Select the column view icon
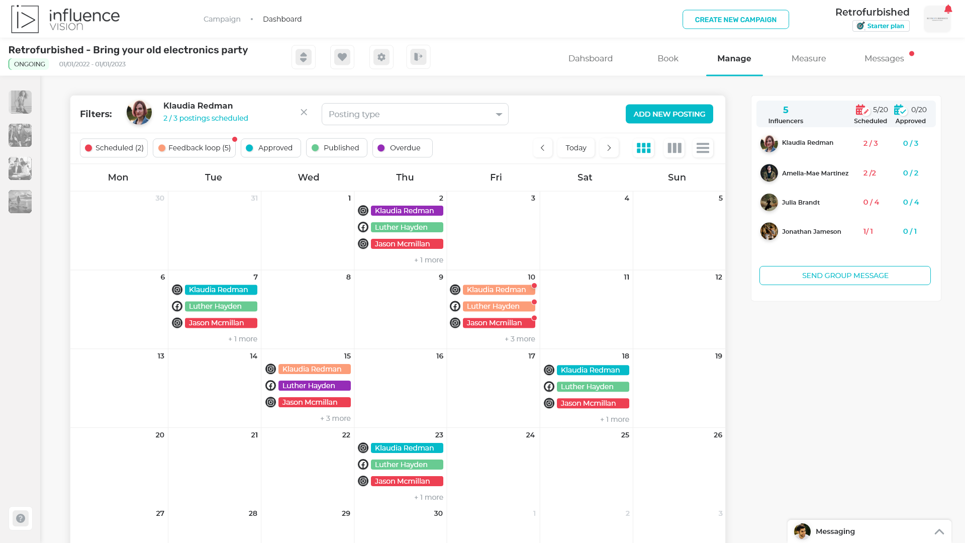The height and width of the screenshot is (543, 965). point(673,148)
